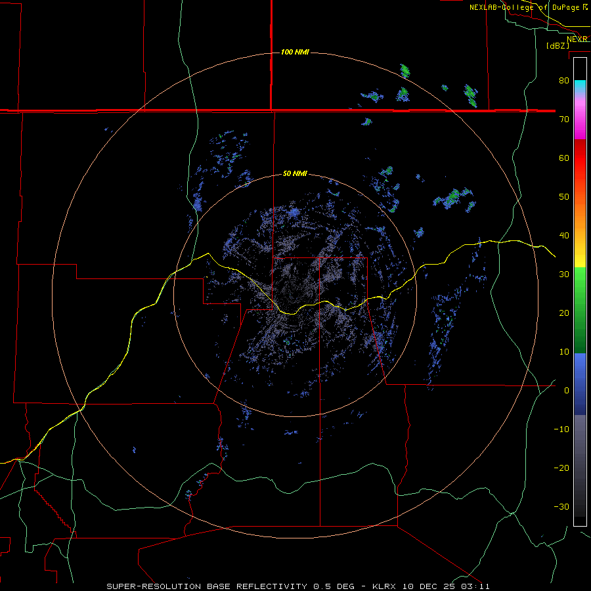Click the 100 NMI range ring label
Viewport: 591px width, 591px height.
coord(295,52)
